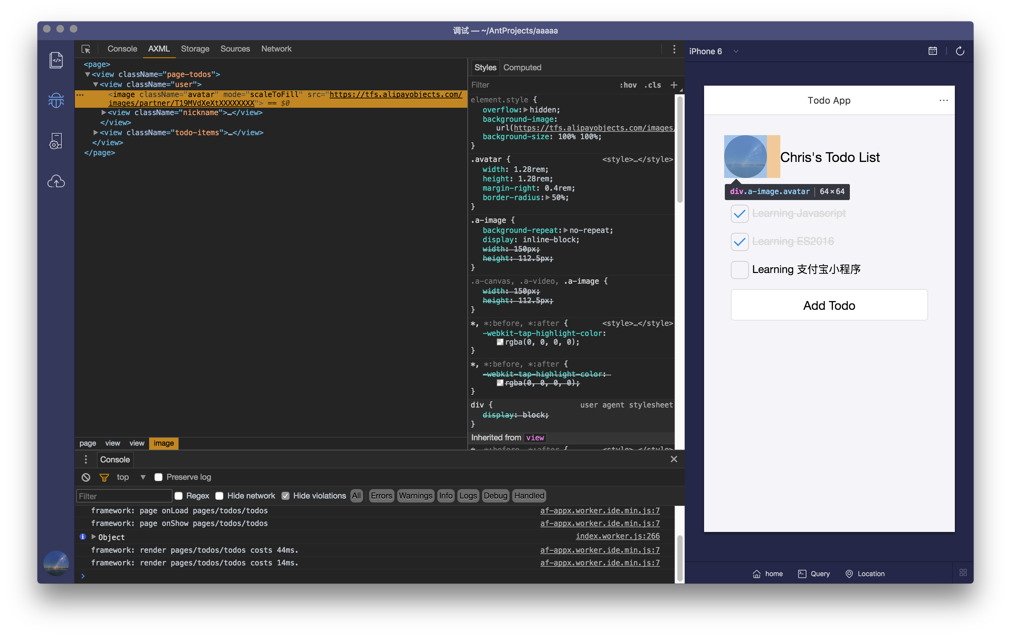The width and height of the screenshot is (1011, 637).
Task: Open the index.worker.js:266 source link
Action: (617, 536)
